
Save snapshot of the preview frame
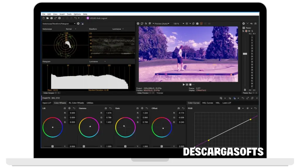(197, 24)
